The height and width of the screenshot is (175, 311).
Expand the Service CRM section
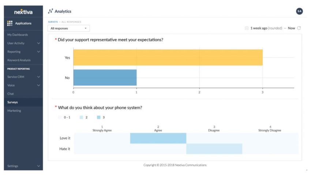point(39,77)
